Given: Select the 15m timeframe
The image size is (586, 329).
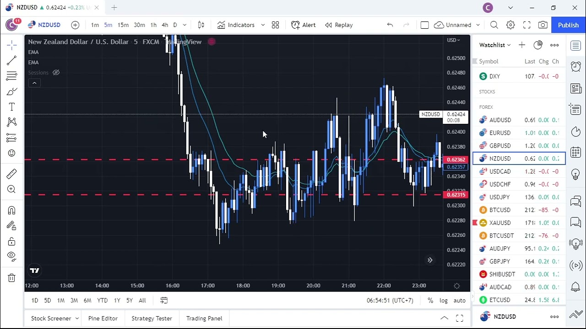Looking at the screenshot, I should pyautogui.click(x=123, y=25).
